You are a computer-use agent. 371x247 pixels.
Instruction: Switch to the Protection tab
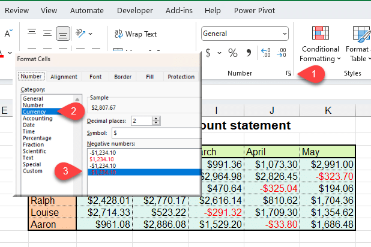click(181, 77)
